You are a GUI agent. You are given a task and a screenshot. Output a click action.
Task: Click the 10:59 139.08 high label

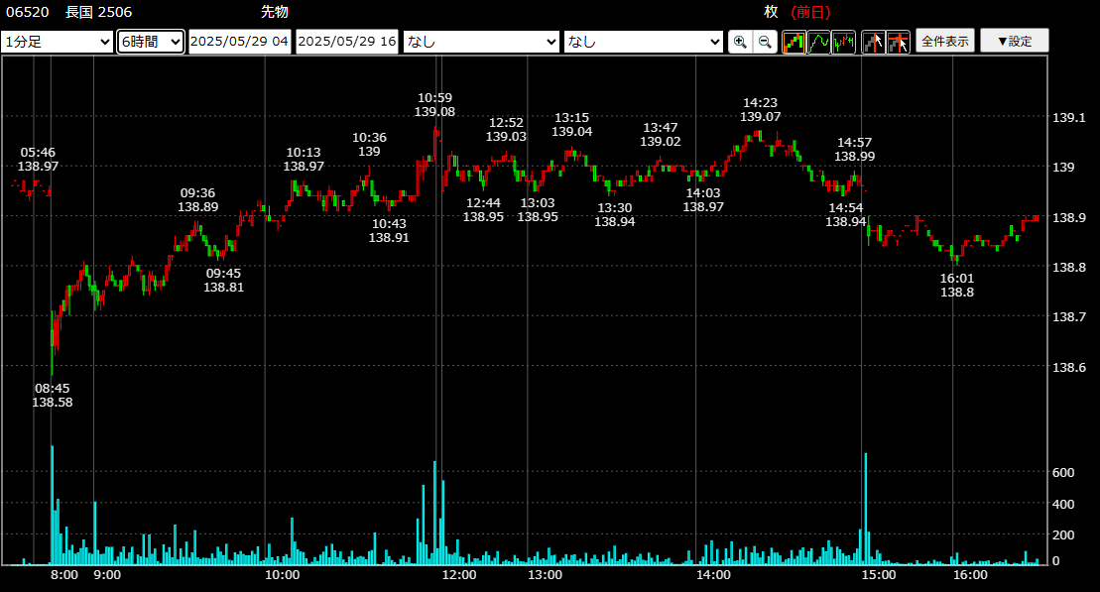pyautogui.click(x=435, y=104)
